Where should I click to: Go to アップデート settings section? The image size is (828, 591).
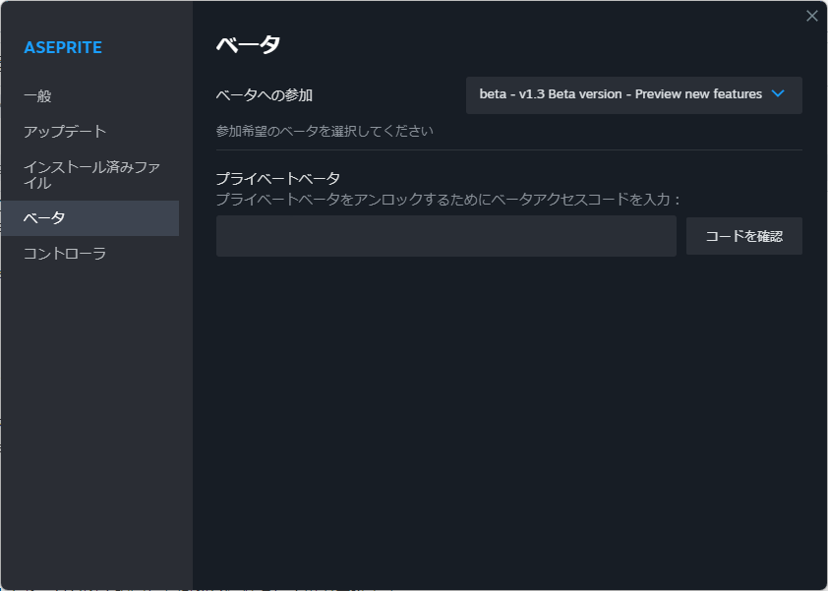65,131
